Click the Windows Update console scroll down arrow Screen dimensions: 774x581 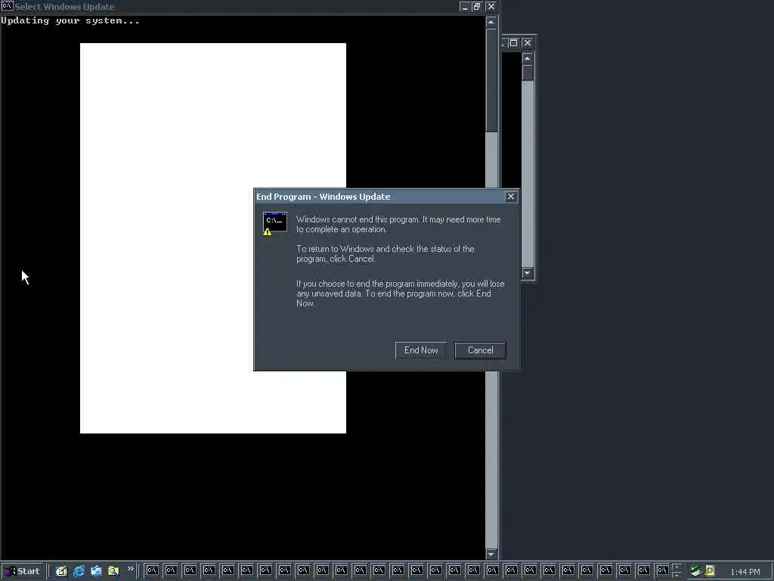point(491,555)
